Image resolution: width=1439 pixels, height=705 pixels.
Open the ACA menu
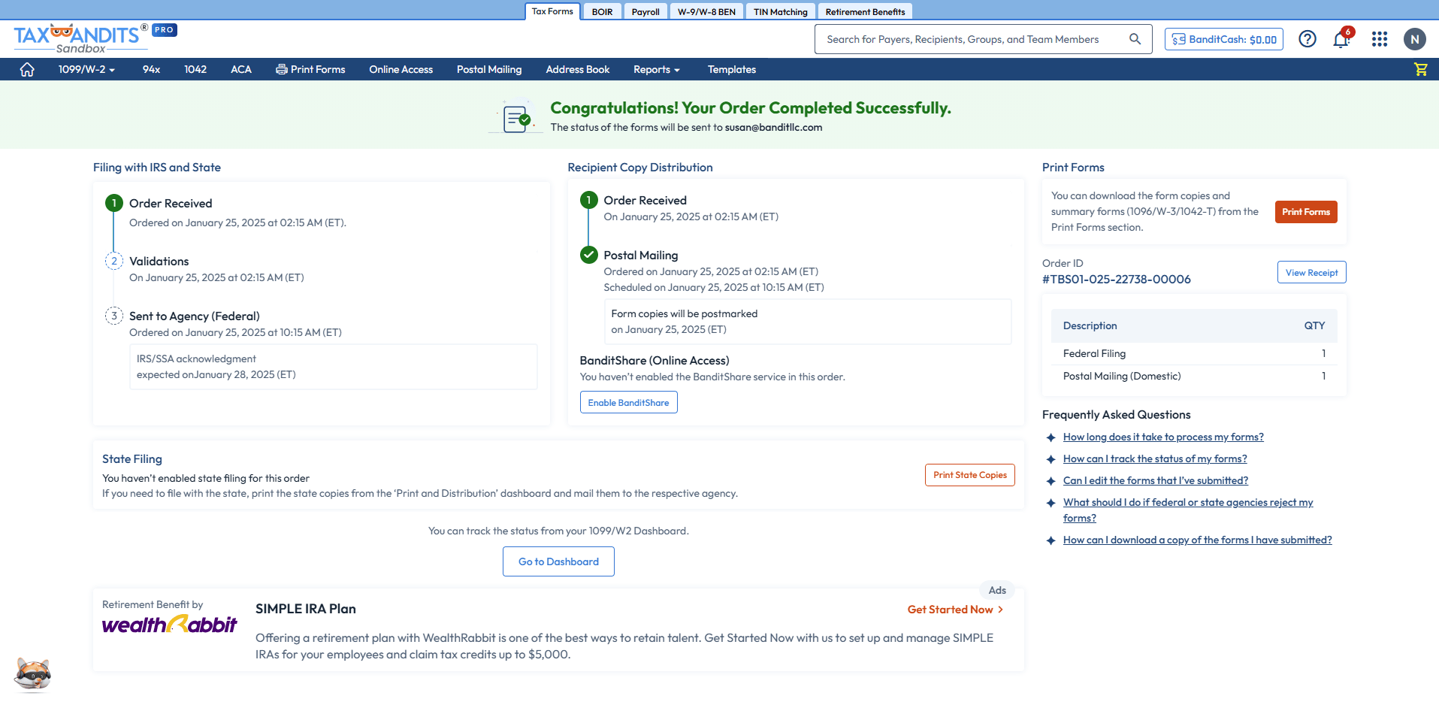click(241, 69)
